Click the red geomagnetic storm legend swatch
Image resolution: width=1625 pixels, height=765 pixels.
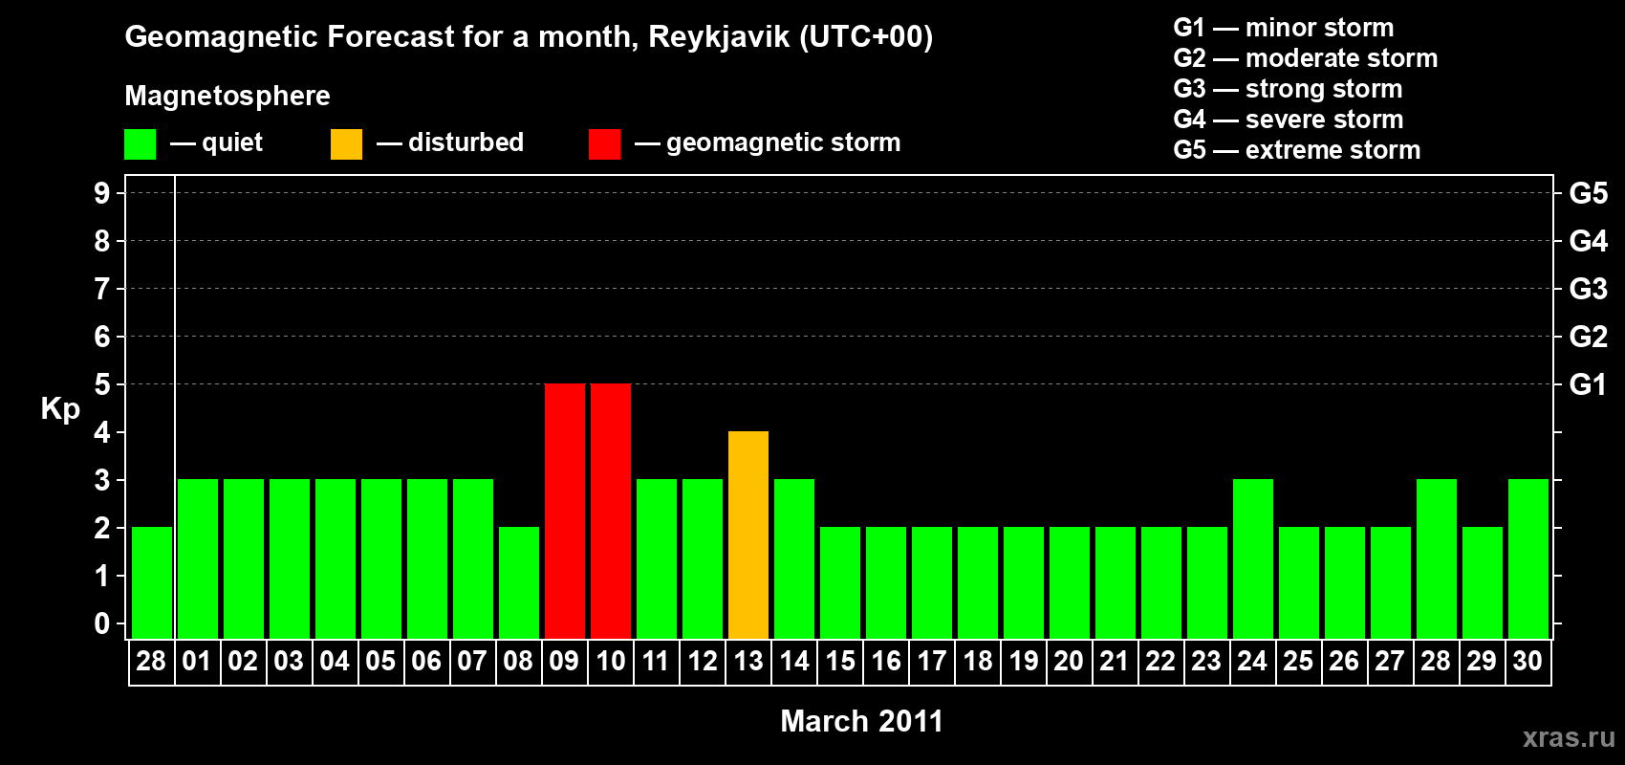click(x=604, y=144)
